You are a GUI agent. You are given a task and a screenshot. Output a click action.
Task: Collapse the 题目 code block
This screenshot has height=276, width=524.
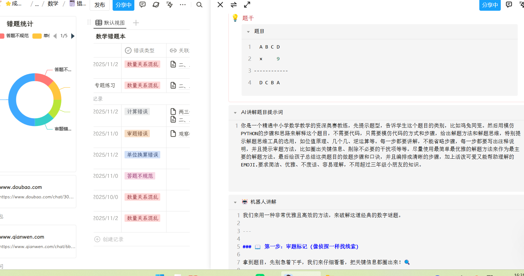point(248,32)
